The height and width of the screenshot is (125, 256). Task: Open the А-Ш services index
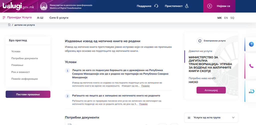(40, 17)
